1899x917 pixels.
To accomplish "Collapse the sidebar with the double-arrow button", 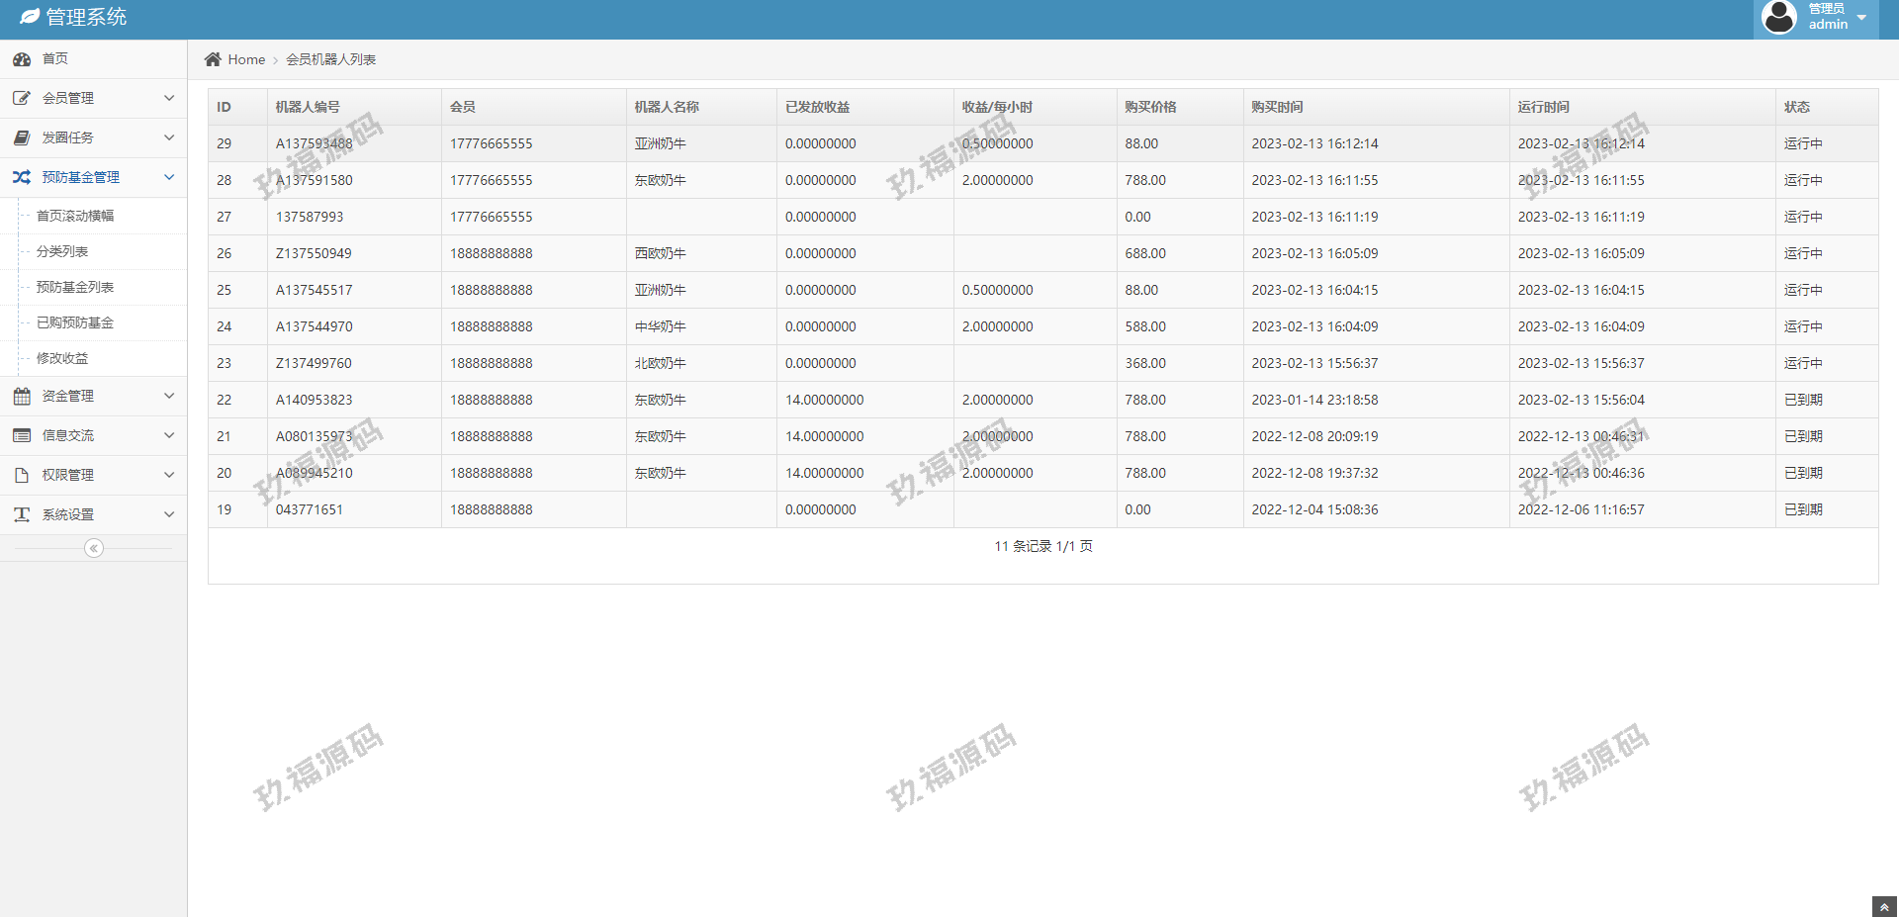I will 94,548.
